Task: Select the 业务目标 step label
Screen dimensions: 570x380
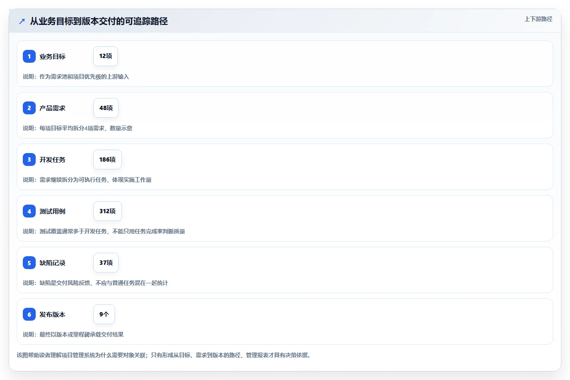Action: point(52,56)
